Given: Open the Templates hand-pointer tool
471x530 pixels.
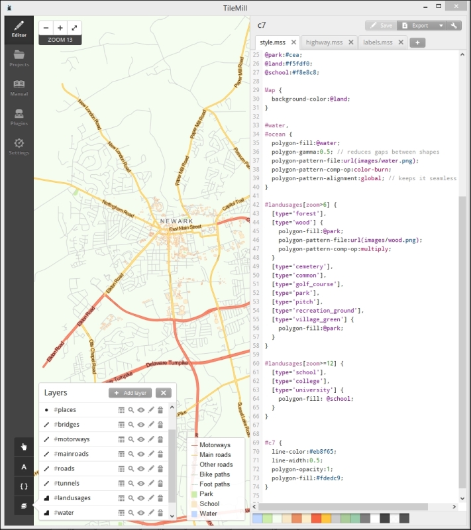Looking at the screenshot, I should point(24,447).
